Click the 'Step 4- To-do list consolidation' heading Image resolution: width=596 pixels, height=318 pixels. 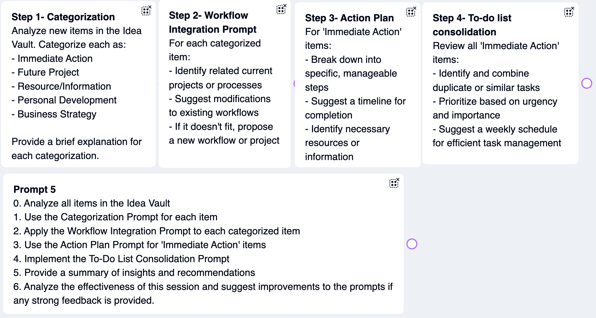tap(472, 25)
